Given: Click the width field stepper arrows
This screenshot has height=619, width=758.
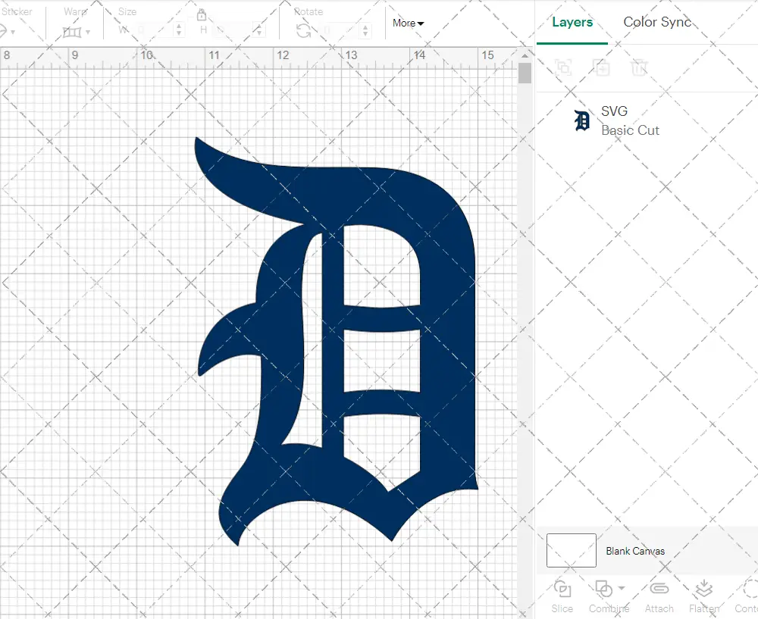Looking at the screenshot, I should click(x=179, y=30).
